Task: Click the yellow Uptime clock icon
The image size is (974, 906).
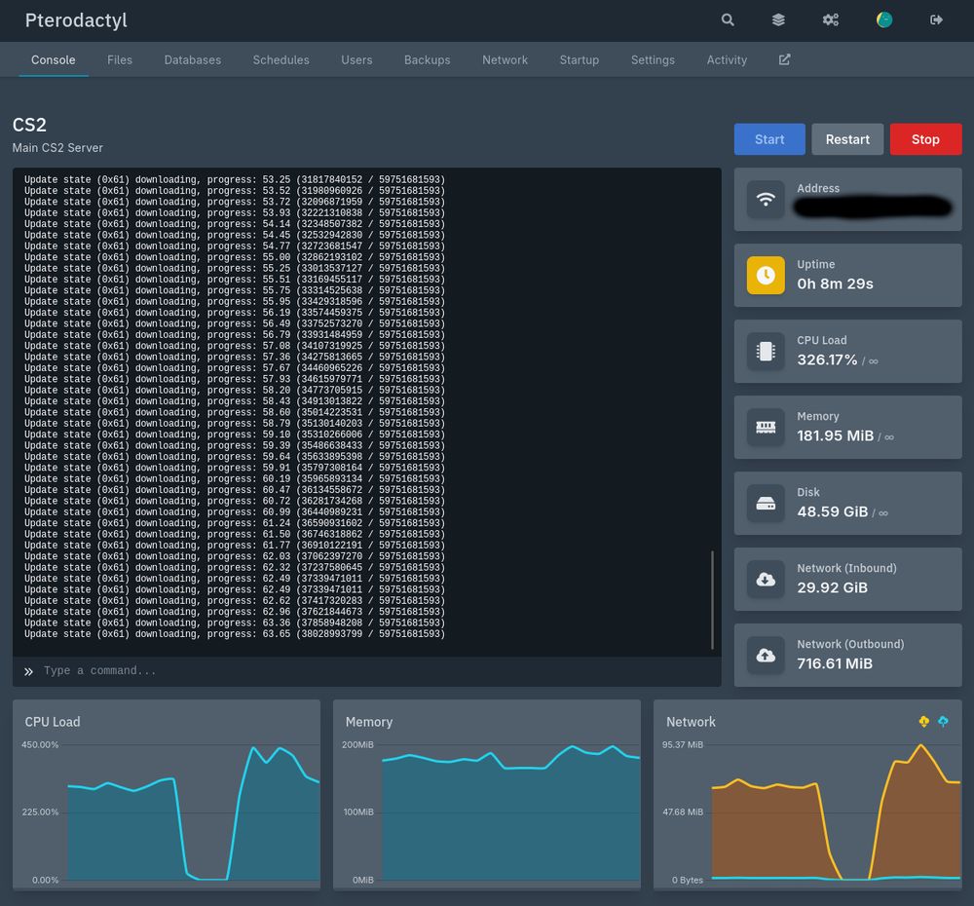Action: 766,276
